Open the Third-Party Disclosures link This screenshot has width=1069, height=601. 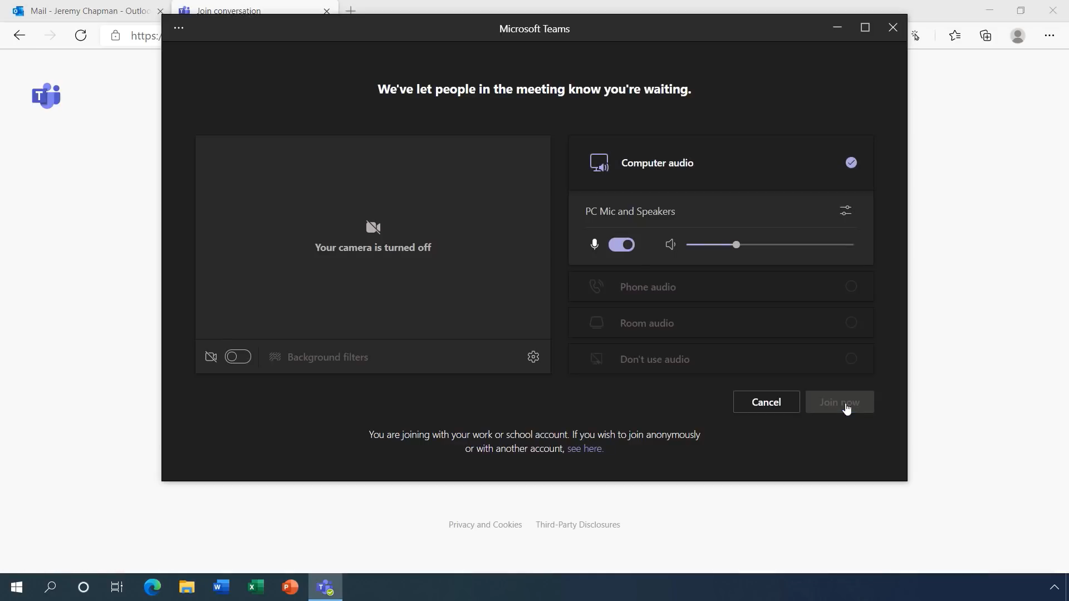578,524
